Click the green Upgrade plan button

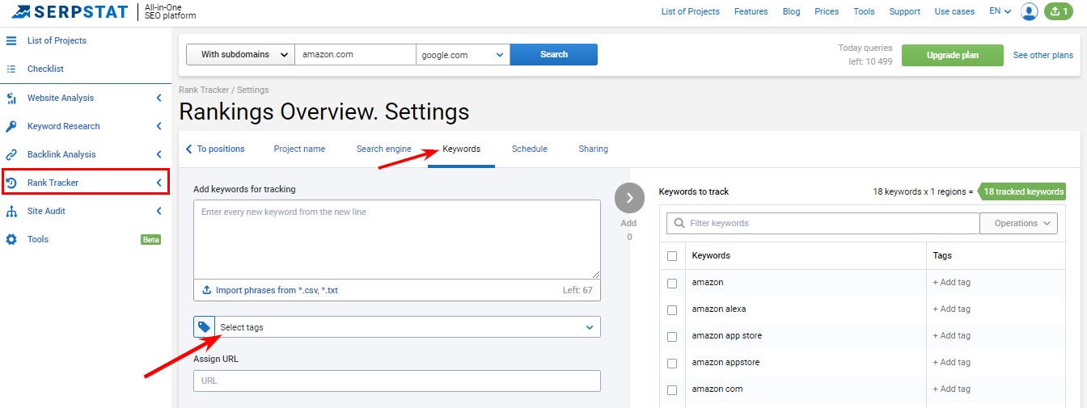[x=953, y=55]
